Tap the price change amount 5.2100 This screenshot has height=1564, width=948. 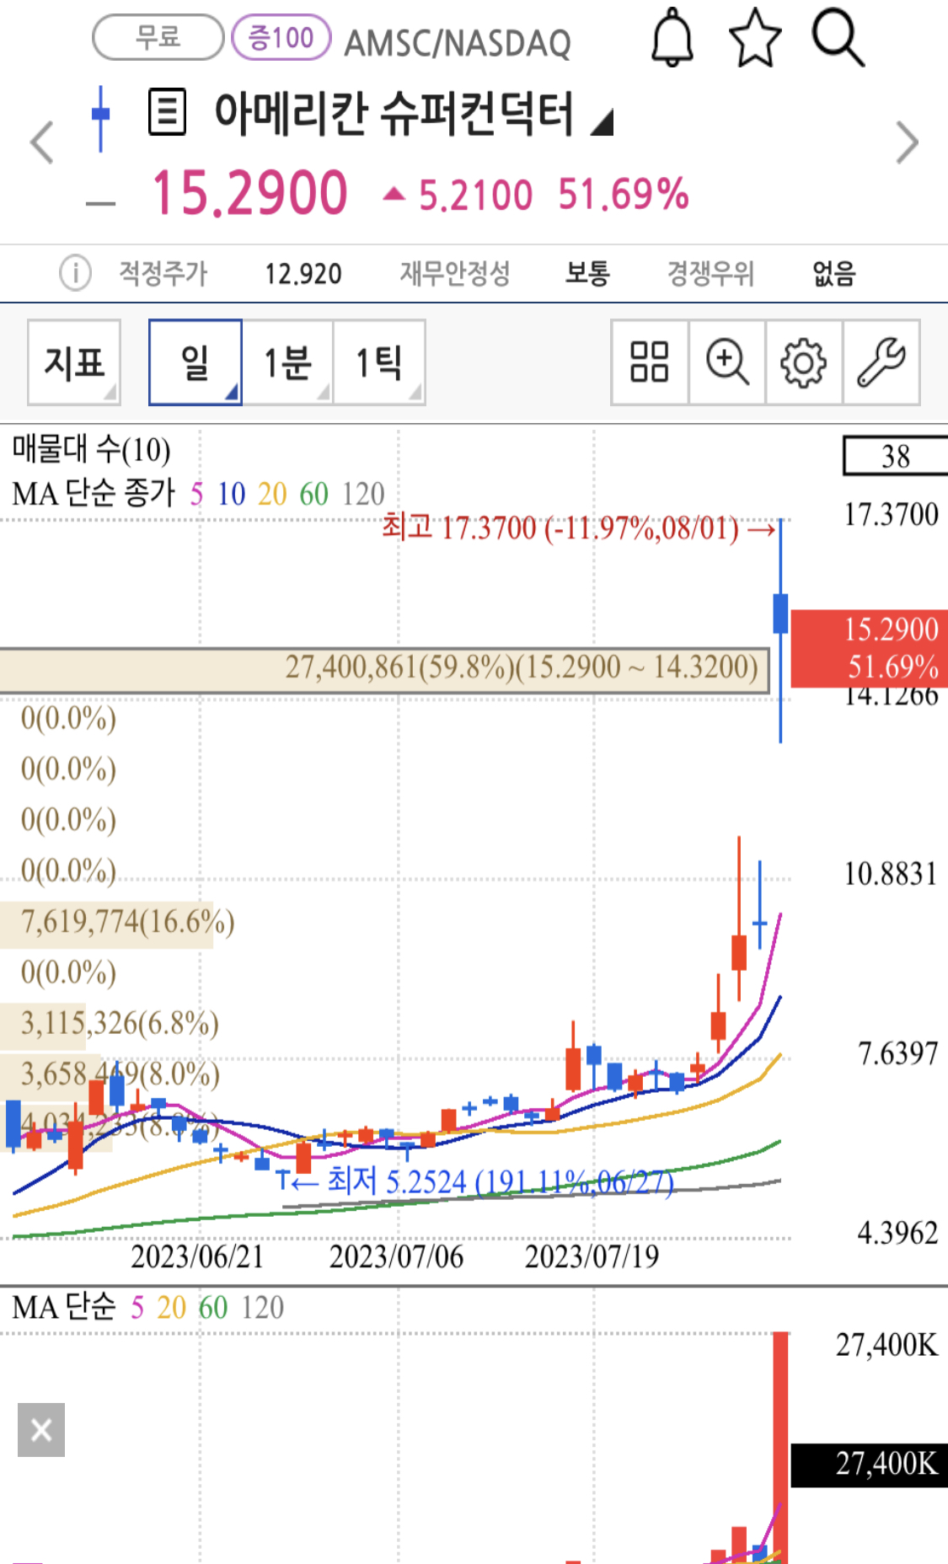(x=475, y=195)
